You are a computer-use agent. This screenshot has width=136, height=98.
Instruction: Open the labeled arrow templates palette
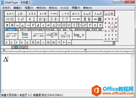[76, 19]
